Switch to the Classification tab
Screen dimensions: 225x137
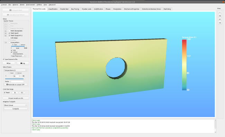pyautogui.click(x=53, y=9)
